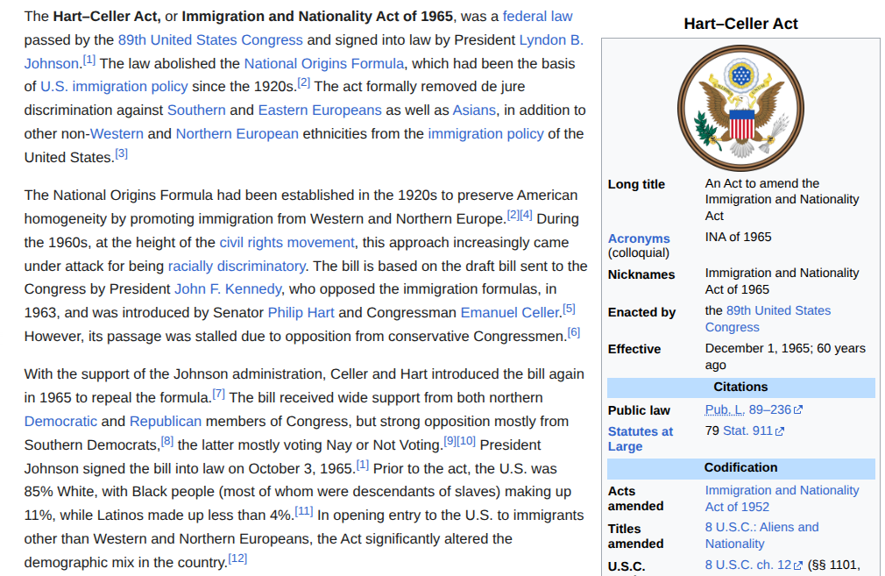Click external link icon beside Stat. 911
Viewport: 885px width, 576px height.
click(780, 431)
